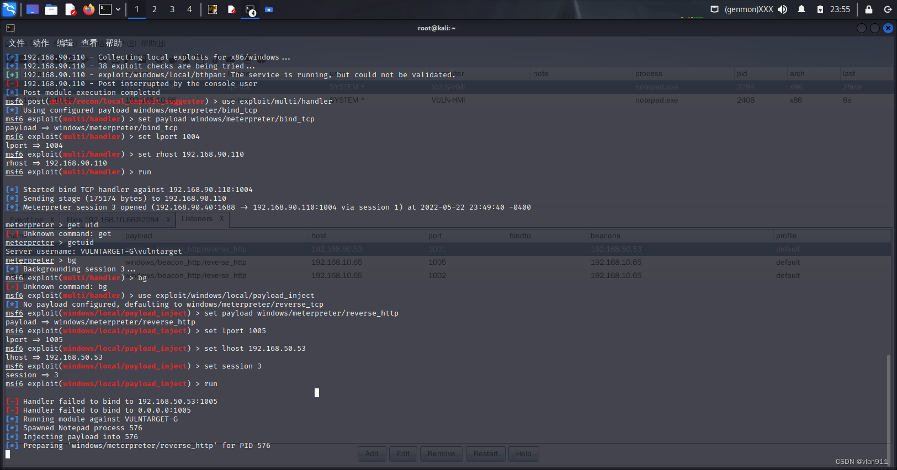Close the Files 192.168.10.66@2284 tab
Viewport: 897px width, 470px height.
click(168, 220)
